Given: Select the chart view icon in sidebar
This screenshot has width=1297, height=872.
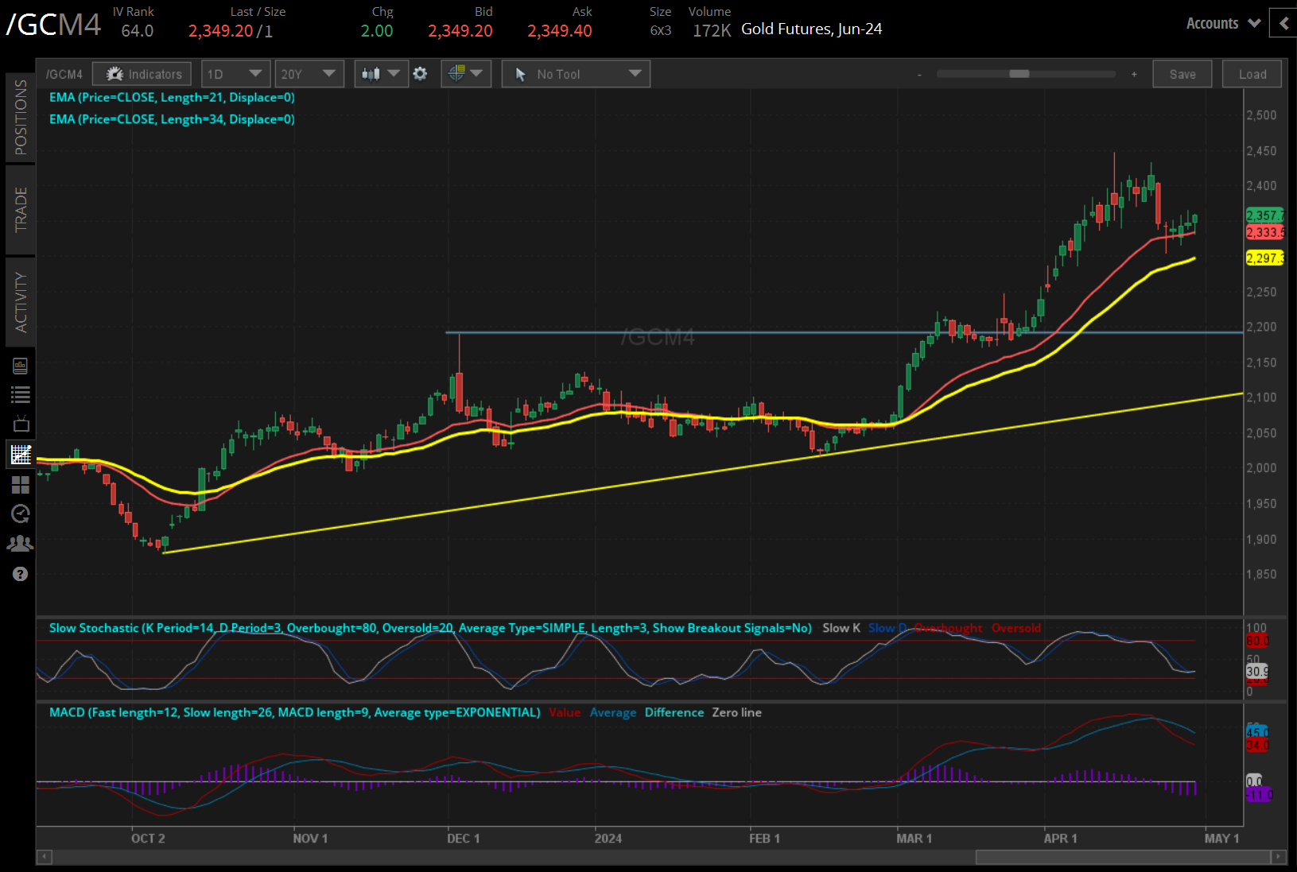Looking at the screenshot, I should [20, 455].
